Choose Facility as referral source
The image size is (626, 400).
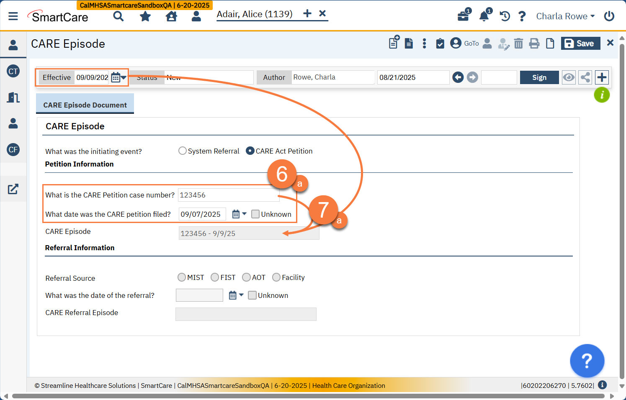tap(276, 277)
